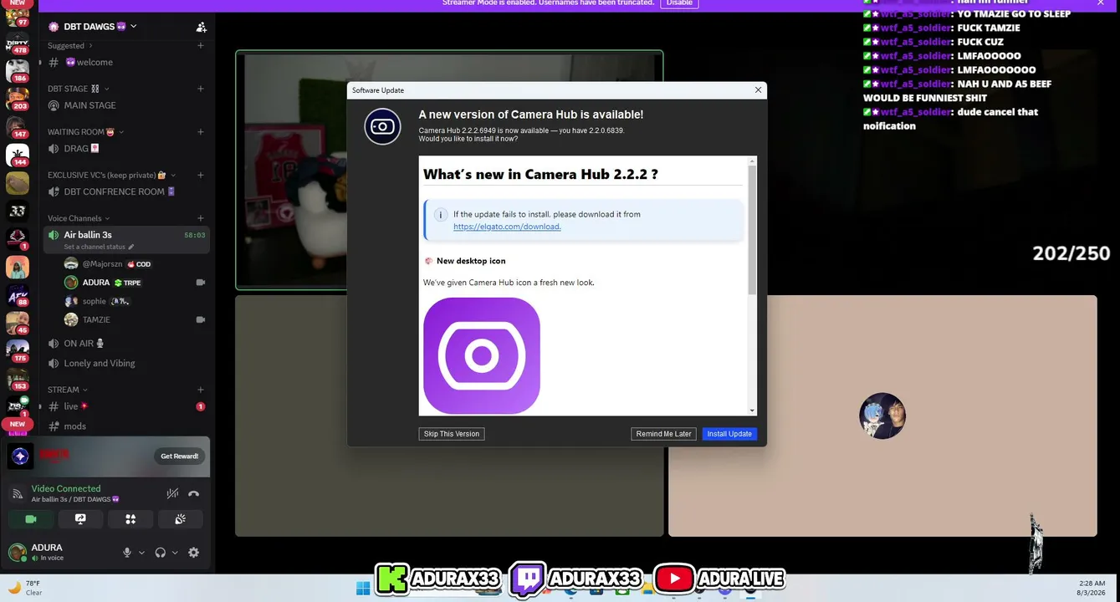Viewport: 1120px width, 602px height.
Task: Choose Remind Me Later in the update dialog
Action: [x=663, y=434]
